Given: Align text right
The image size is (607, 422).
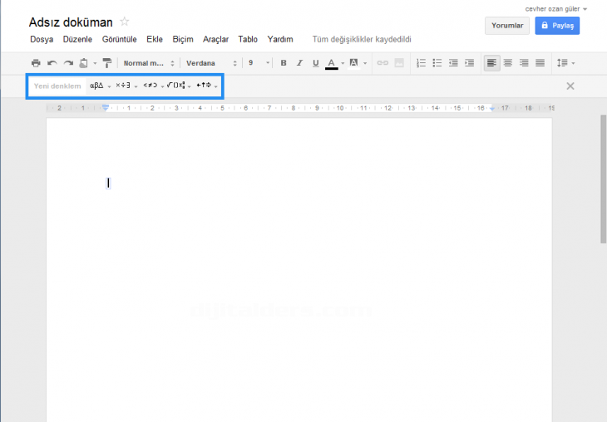Looking at the screenshot, I should pos(524,63).
